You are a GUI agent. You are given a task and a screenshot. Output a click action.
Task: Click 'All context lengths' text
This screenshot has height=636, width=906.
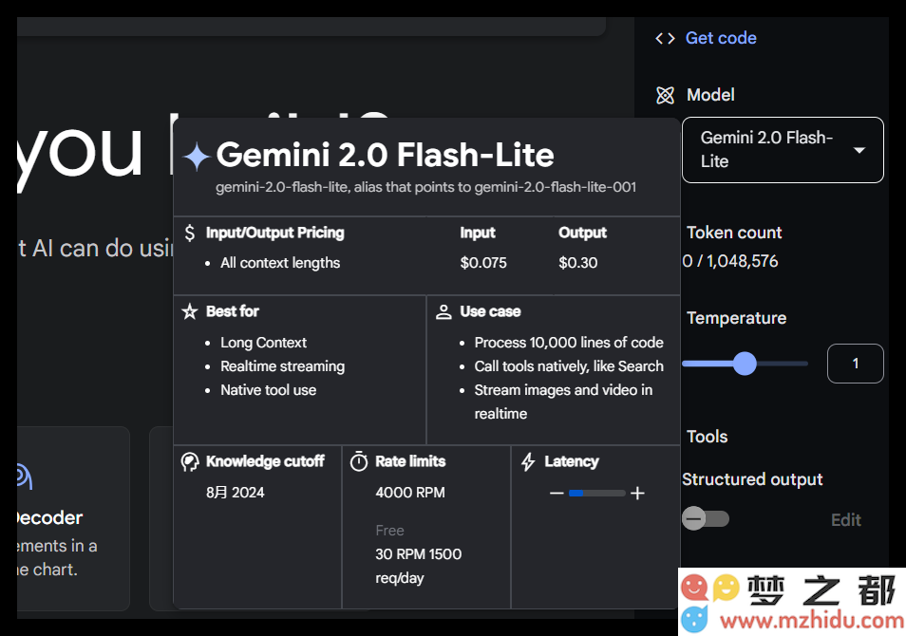point(280,263)
